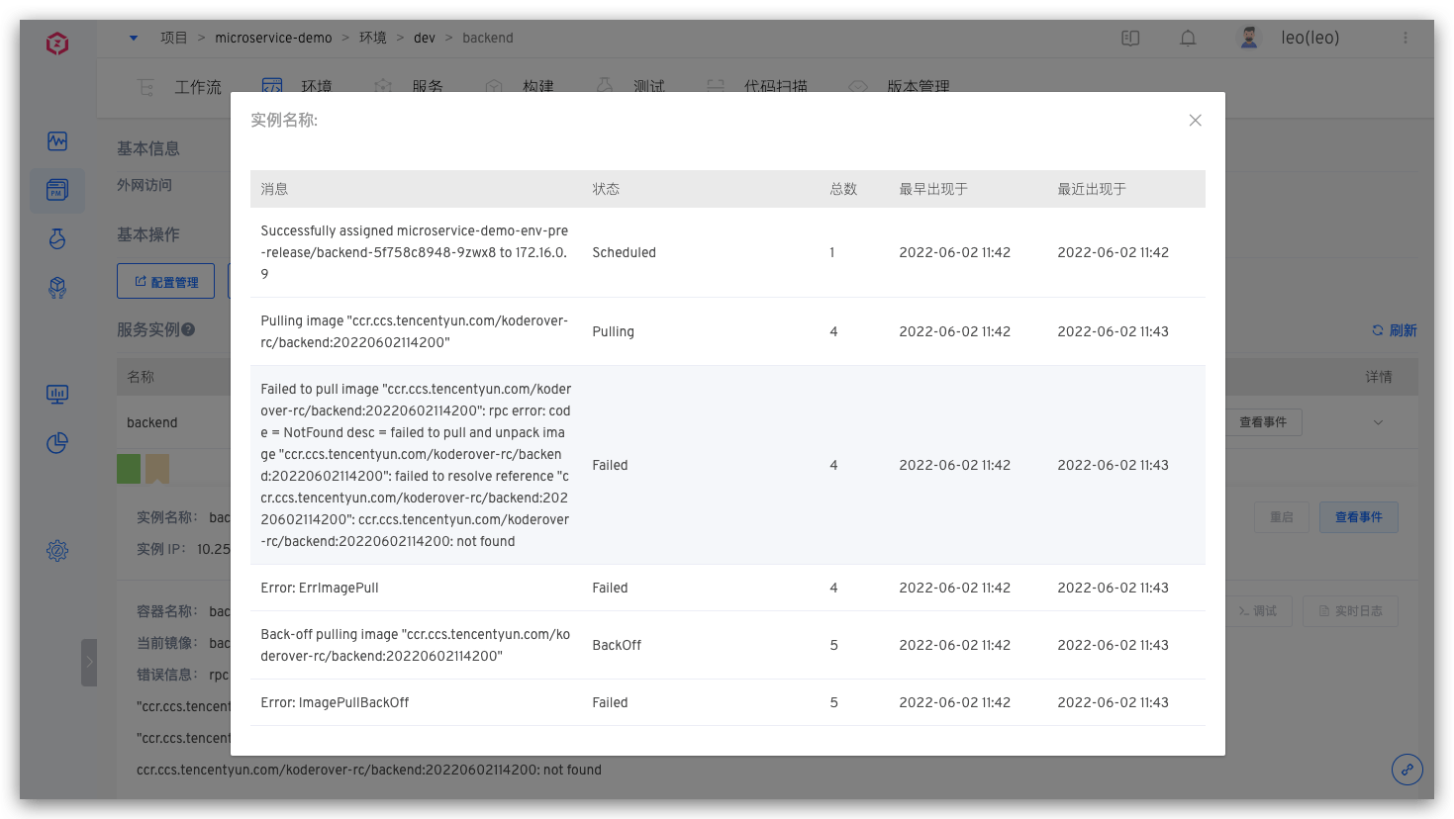The image size is (1454, 819).
Task: Click the 基本操作 section heading
Action: pos(148,234)
